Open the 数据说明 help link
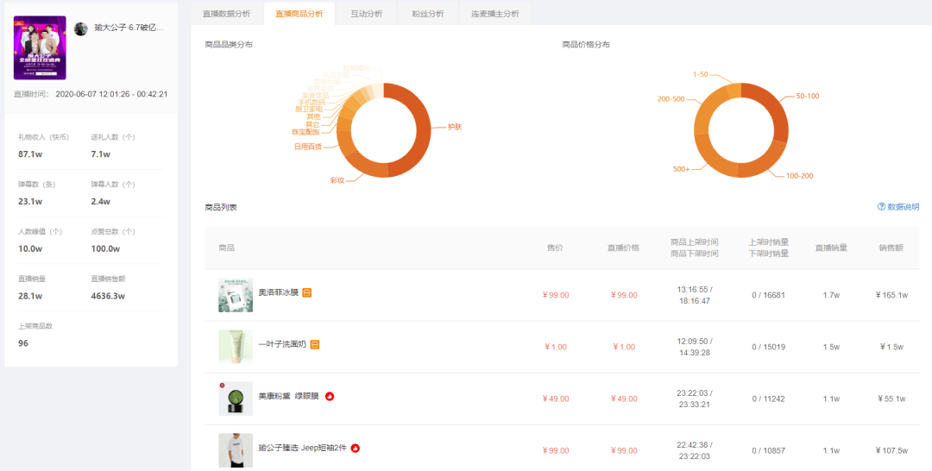 point(903,207)
